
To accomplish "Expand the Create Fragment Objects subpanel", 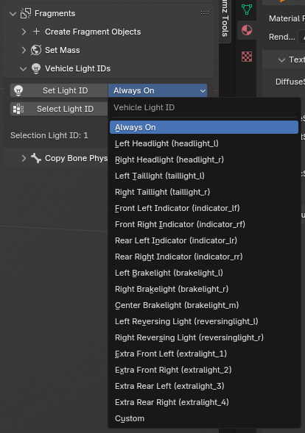I will pos(24,32).
